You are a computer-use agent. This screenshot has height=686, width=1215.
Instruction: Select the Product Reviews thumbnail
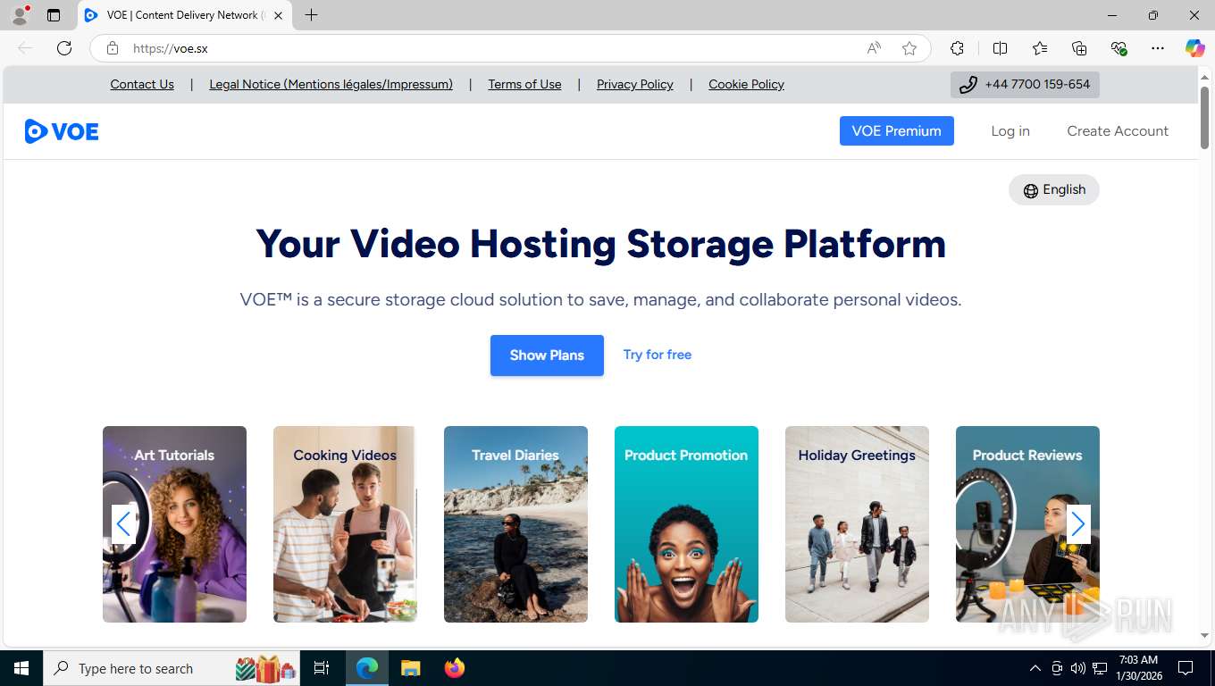tap(1027, 524)
